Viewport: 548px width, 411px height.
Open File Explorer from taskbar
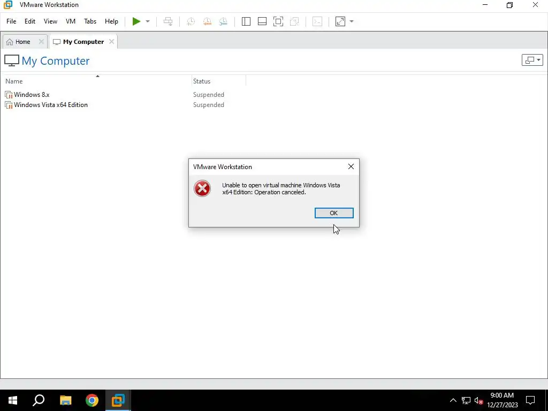click(65, 400)
